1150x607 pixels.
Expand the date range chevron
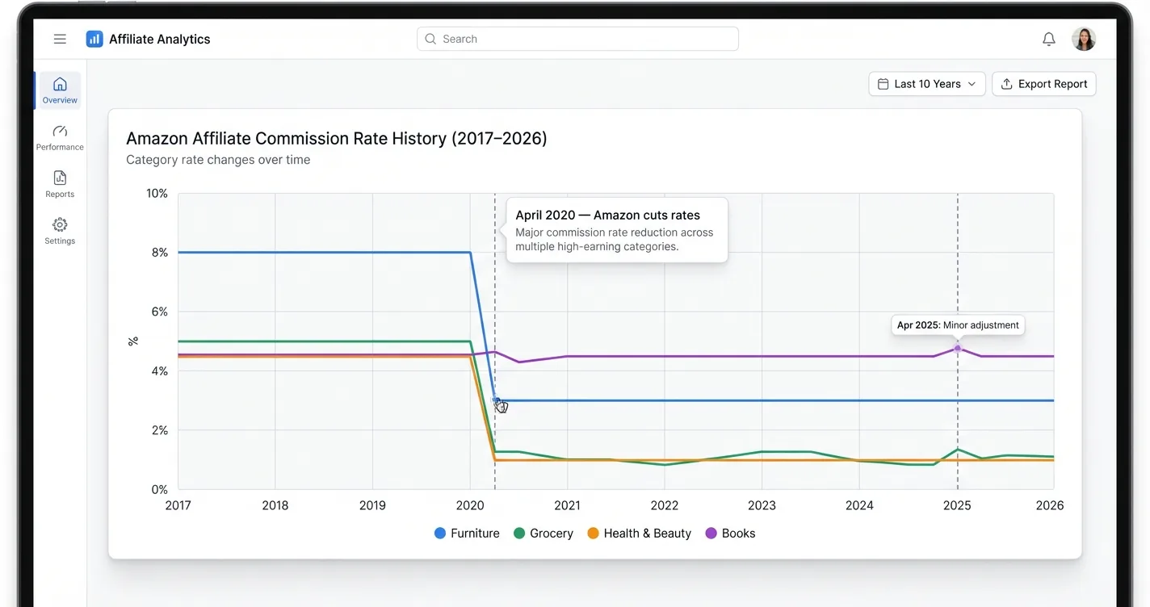pyautogui.click(x=972, y=83)
